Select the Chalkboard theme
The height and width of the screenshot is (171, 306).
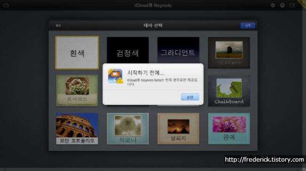click(x=229, y=90)
